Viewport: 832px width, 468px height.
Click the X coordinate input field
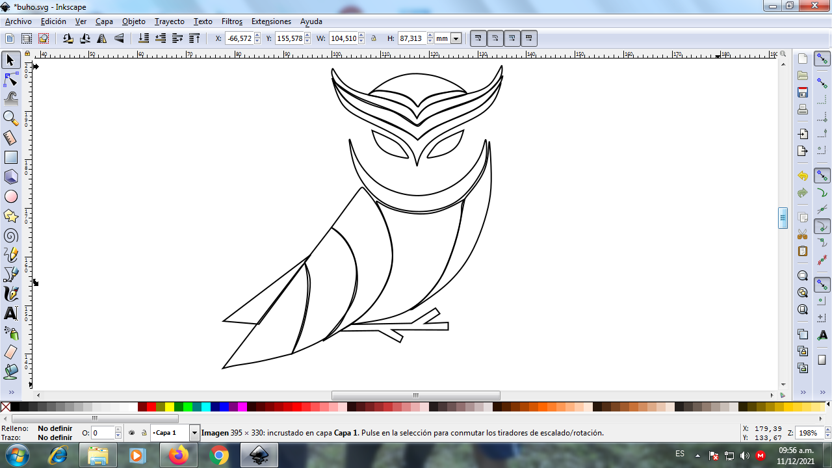239,38
